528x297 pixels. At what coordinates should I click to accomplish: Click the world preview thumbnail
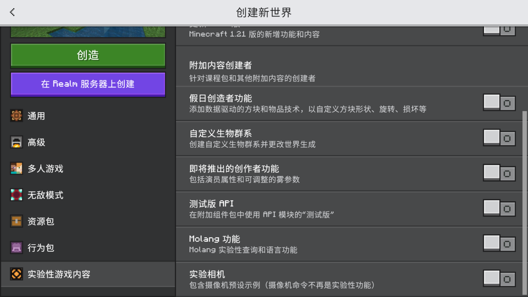coord(88,32)
